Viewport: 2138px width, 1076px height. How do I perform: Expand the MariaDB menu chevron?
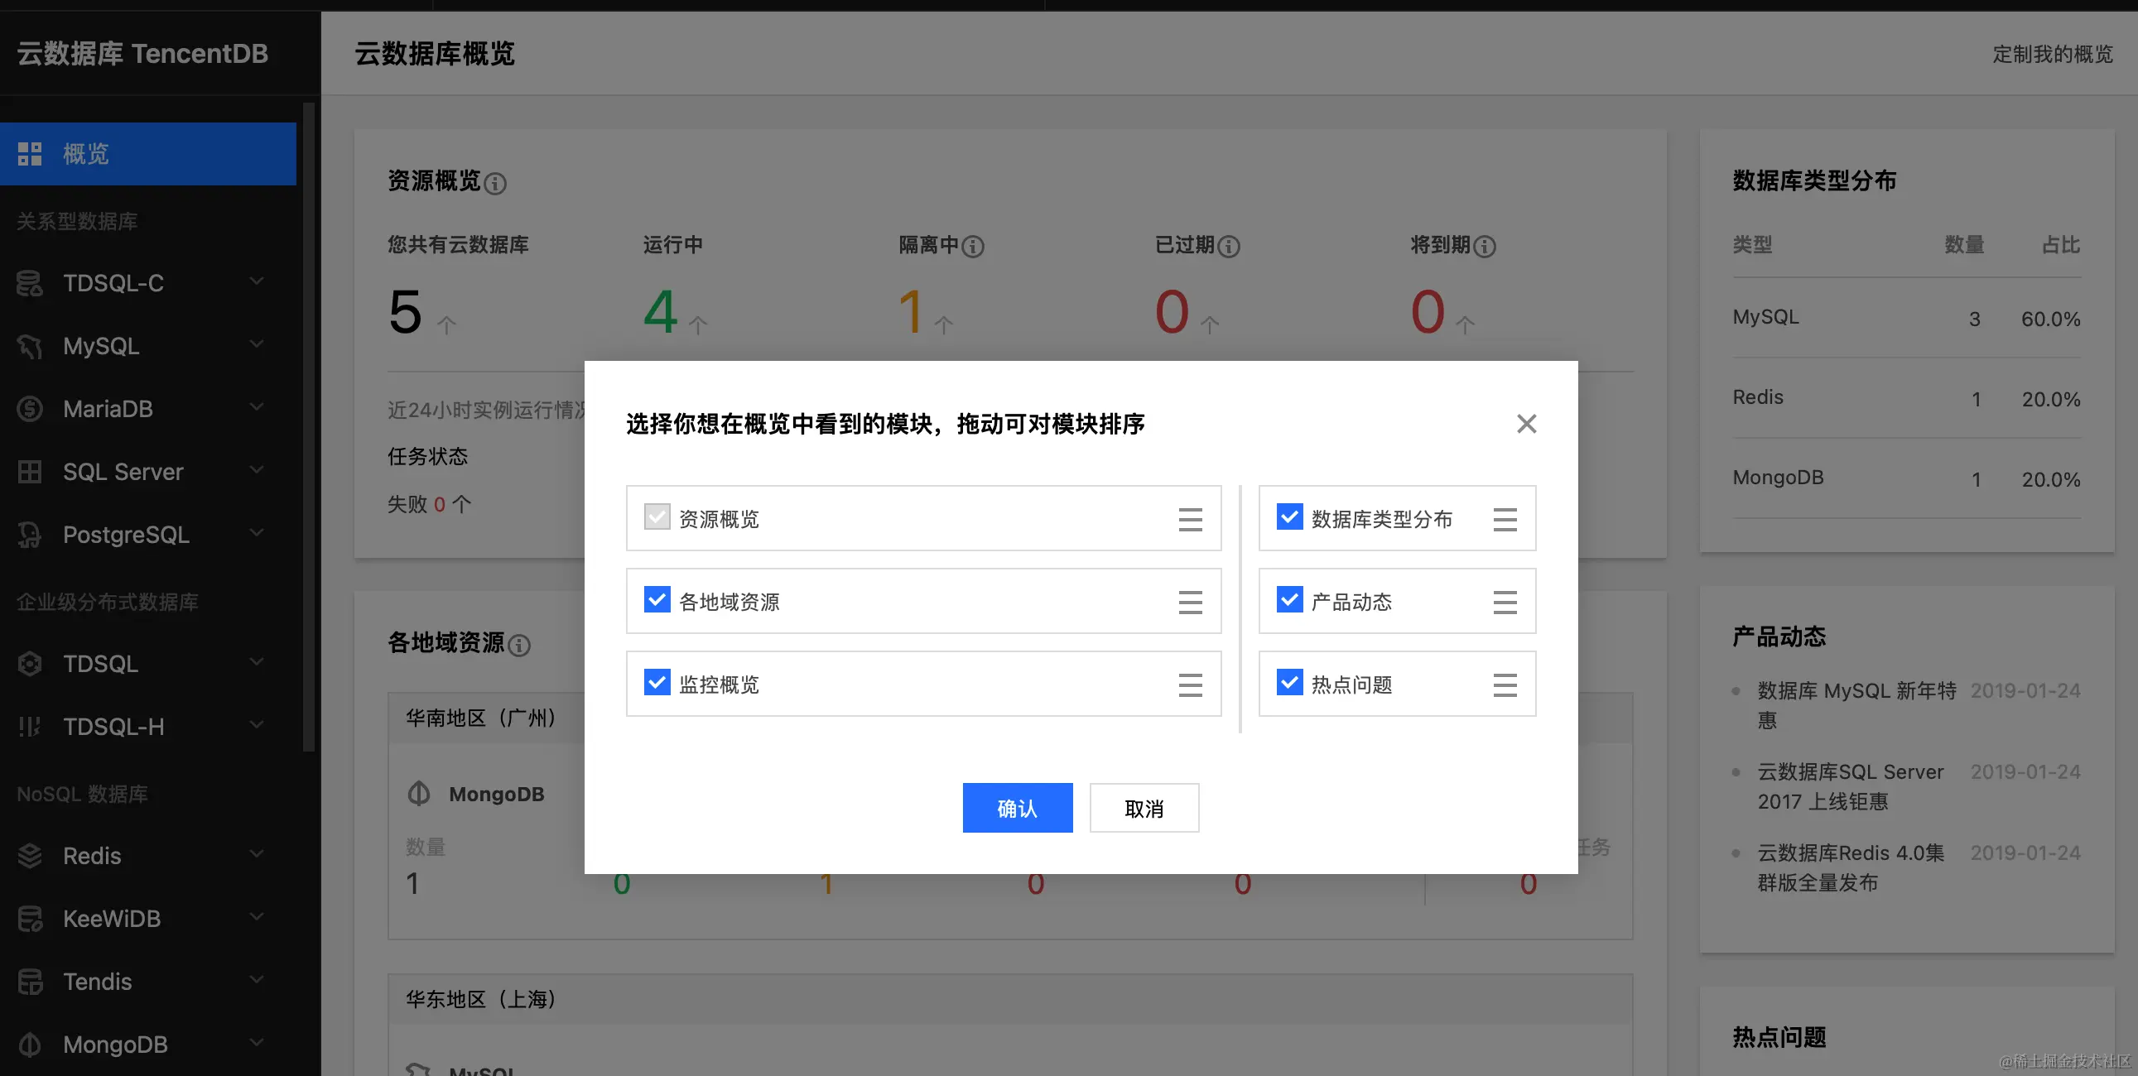[x=258, y=406]
